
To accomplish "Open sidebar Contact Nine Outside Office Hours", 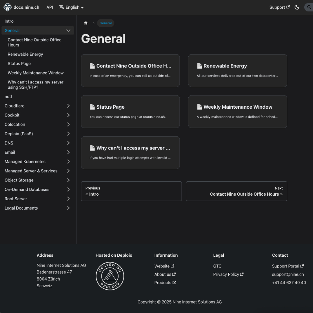I will coord(39,42).
